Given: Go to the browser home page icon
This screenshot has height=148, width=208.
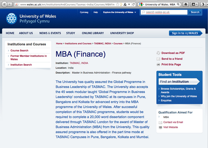Looking at the screenshot, I should 186,5.
